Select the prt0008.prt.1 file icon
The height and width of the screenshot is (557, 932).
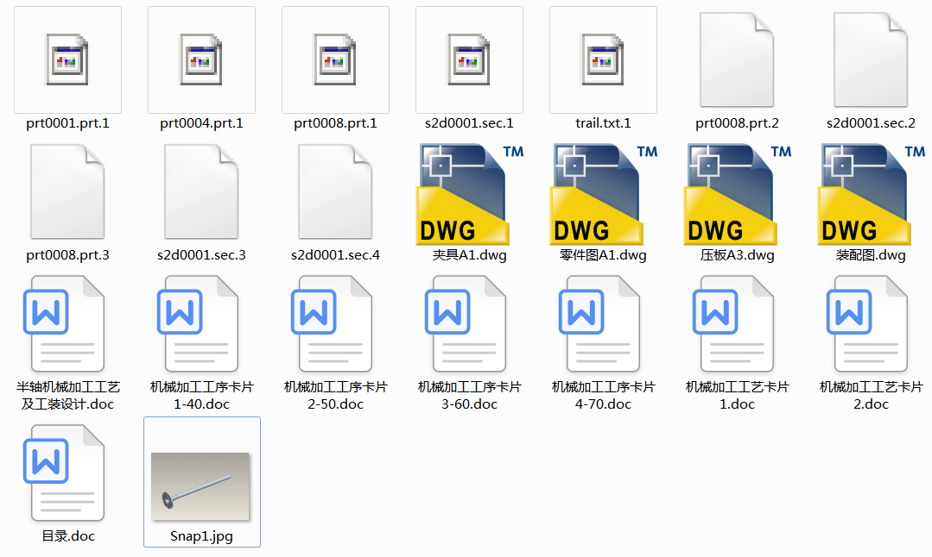335,59
